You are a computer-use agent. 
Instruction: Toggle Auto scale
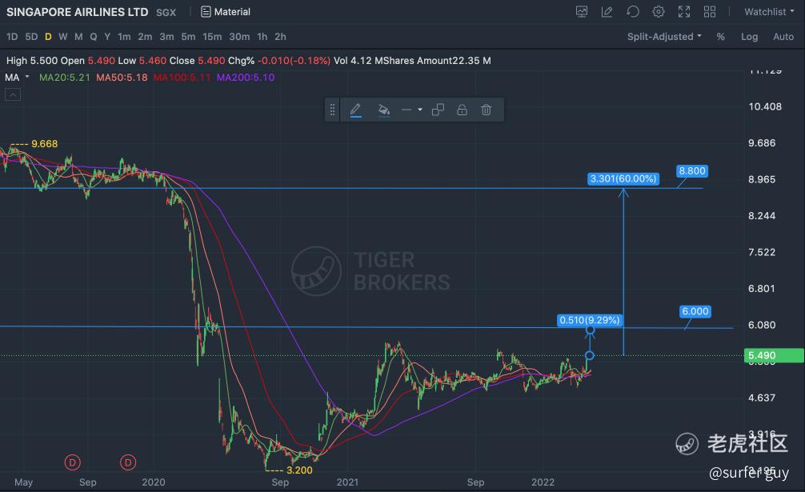[x=783, y=37]
